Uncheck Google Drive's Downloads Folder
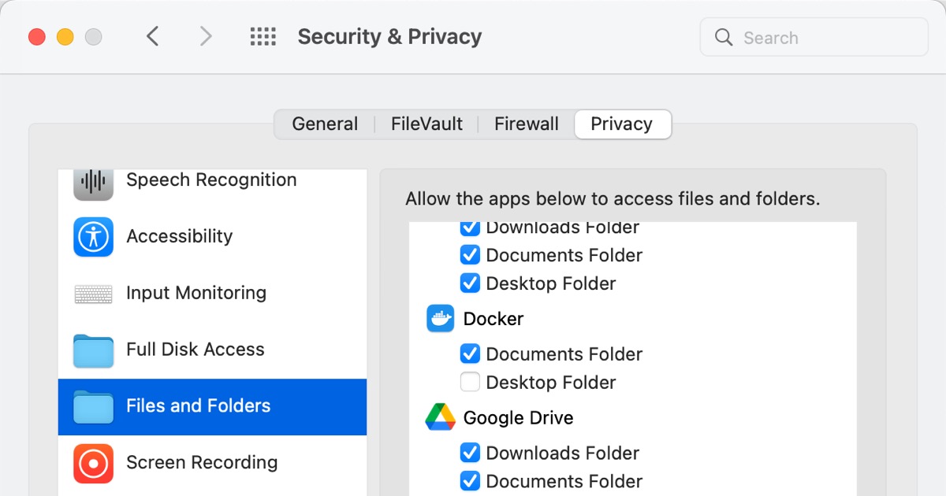 click(470, 453)
